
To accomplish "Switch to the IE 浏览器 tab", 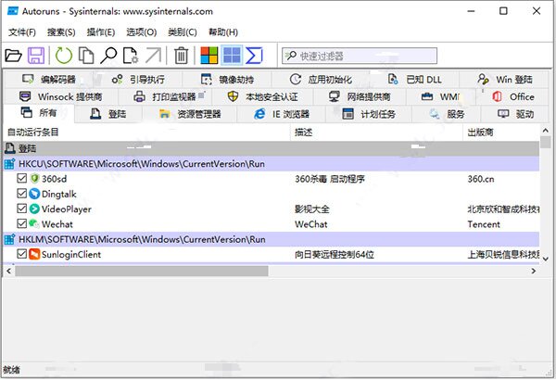I will pyautogui.click(x=281, y=114).
